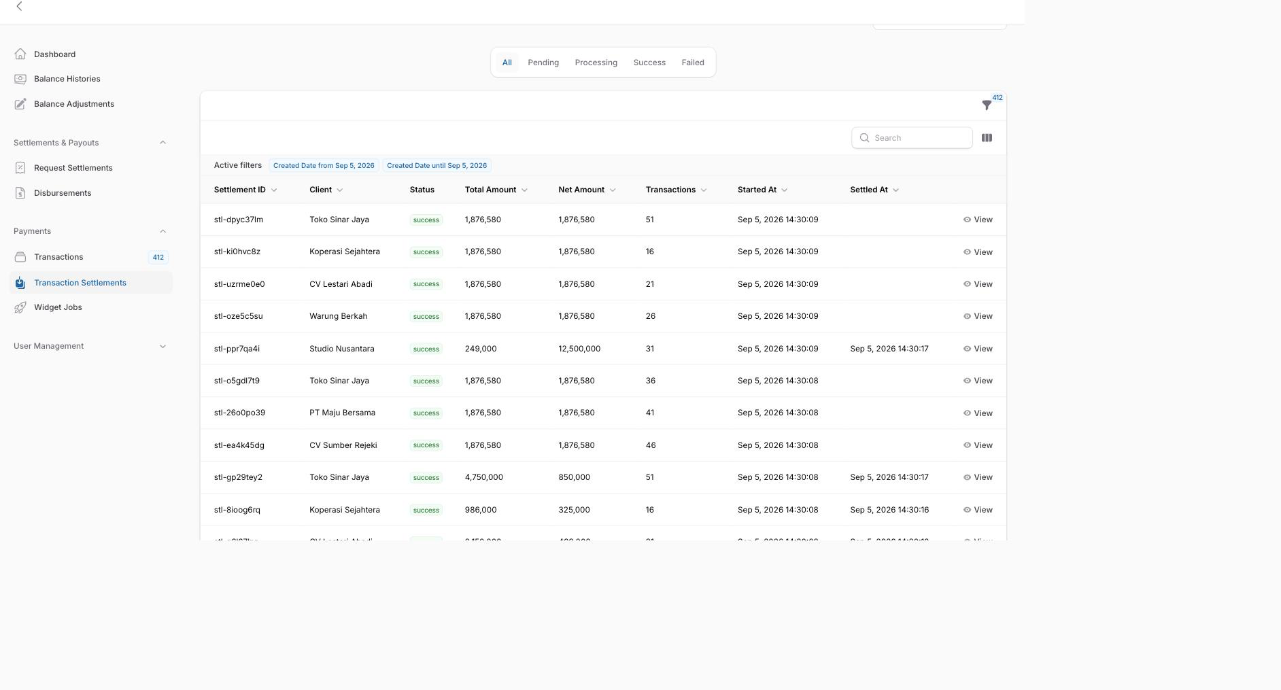View settlement stl-dpyc37lm
The image size is (1281, 690).
[978, 220]
